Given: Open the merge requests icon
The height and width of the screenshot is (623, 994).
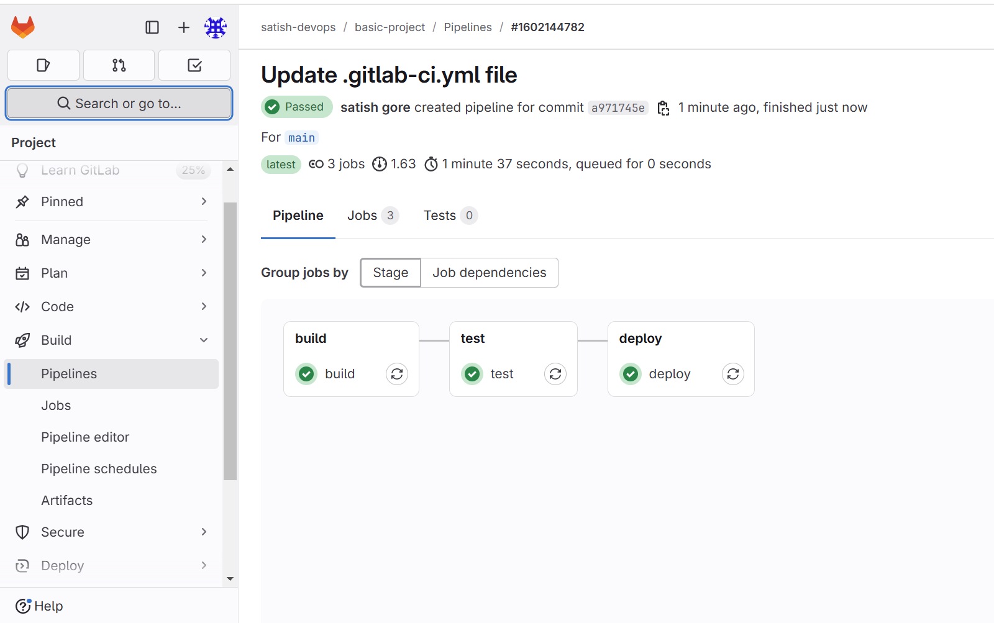Looking at the screenshot, I should click(x=119, y=65).
